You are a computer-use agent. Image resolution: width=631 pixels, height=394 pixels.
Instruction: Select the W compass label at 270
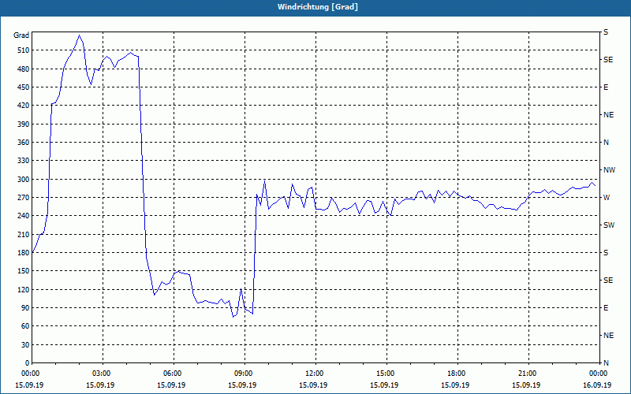pos(607,198)
